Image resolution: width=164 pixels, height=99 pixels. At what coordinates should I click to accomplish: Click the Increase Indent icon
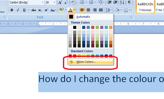pos(115,2)
